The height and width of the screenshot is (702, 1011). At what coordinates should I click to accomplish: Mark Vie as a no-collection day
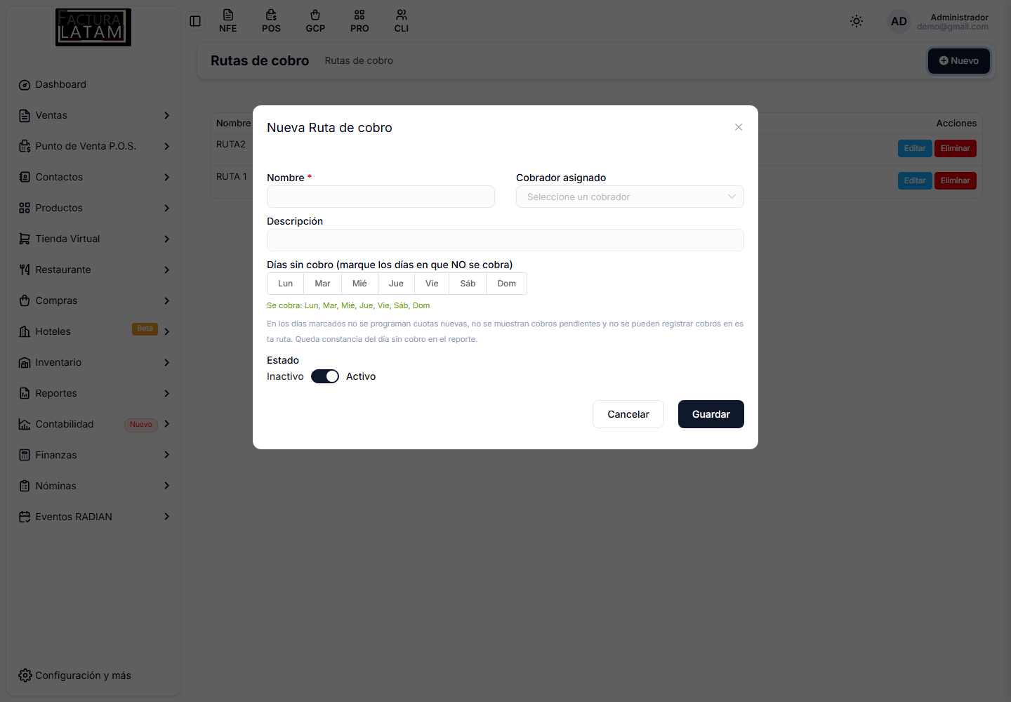[432, 284]
